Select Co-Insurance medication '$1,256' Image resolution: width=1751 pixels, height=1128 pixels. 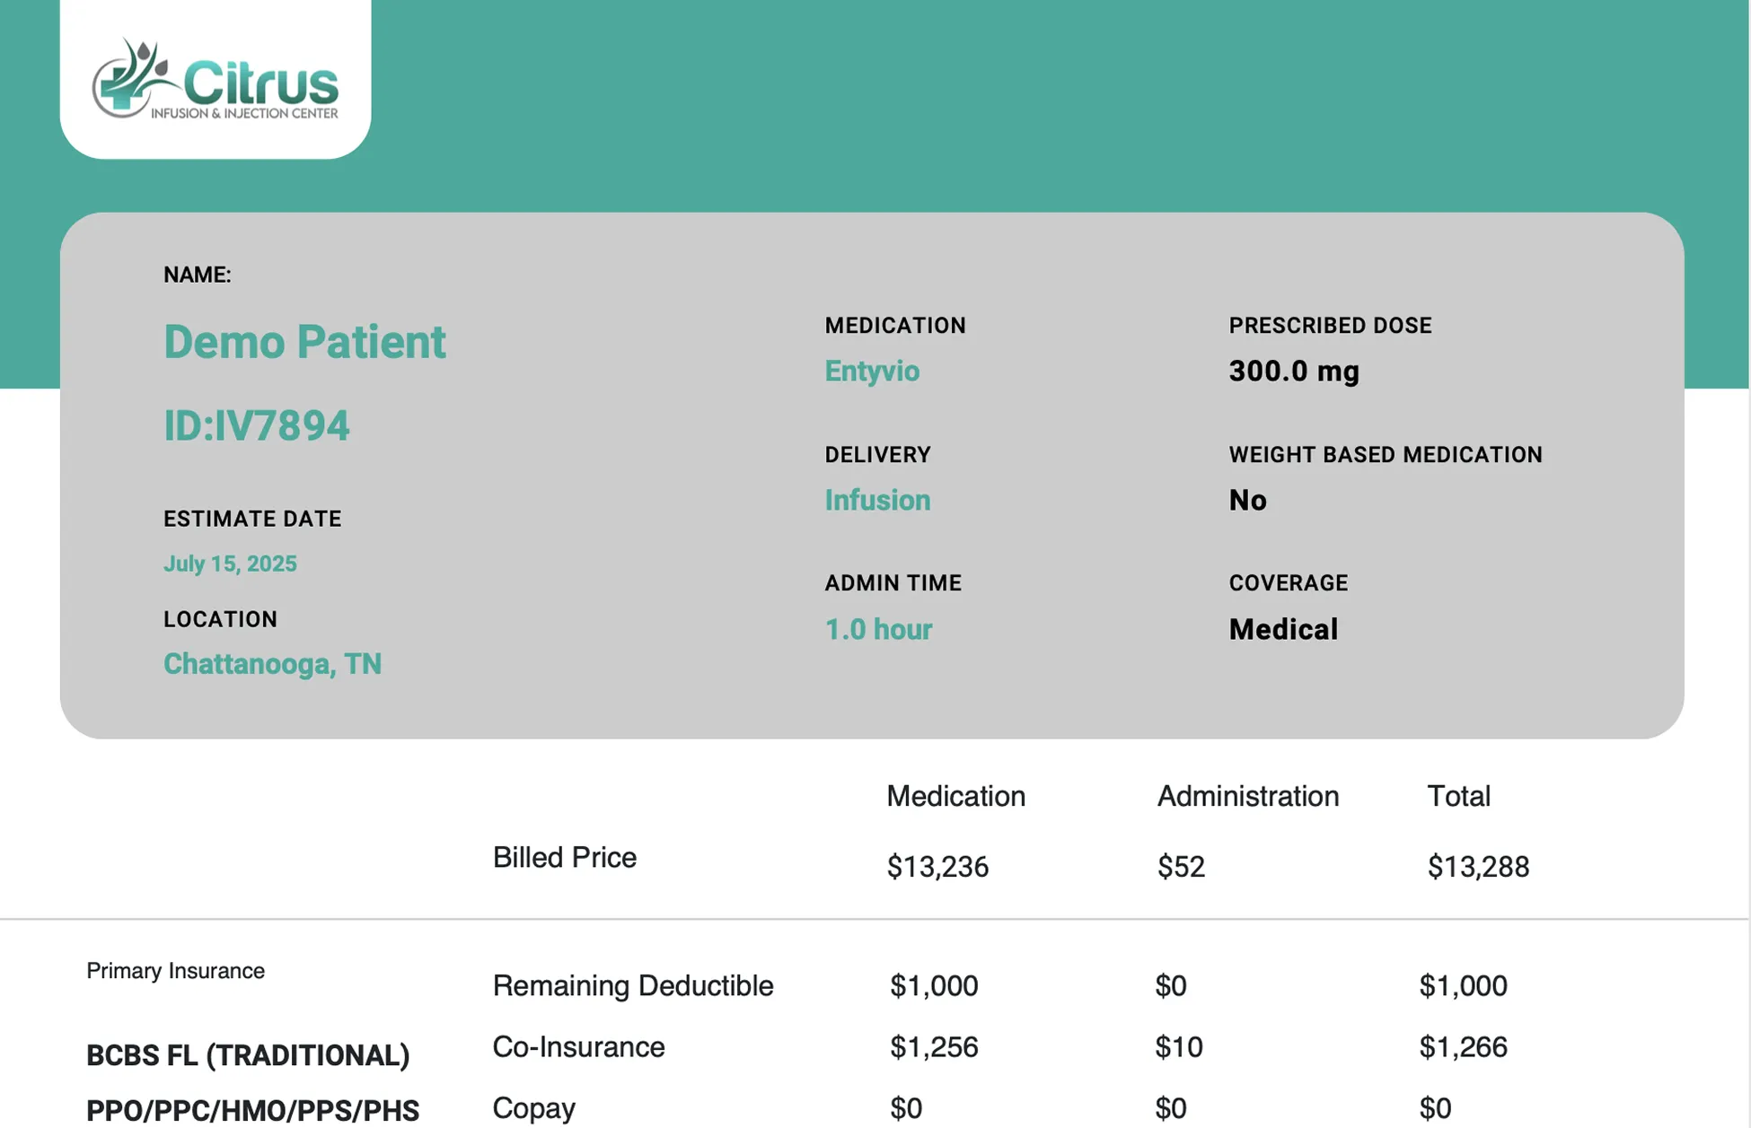(933, 1047)
